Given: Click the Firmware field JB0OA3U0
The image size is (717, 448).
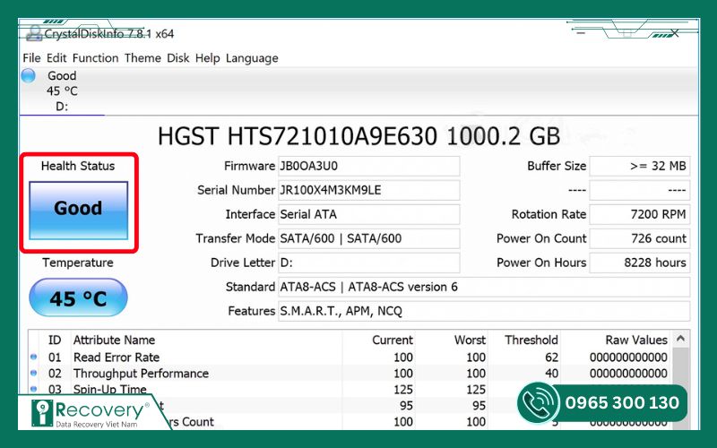Looking at the screenshot, I should 368,166.
